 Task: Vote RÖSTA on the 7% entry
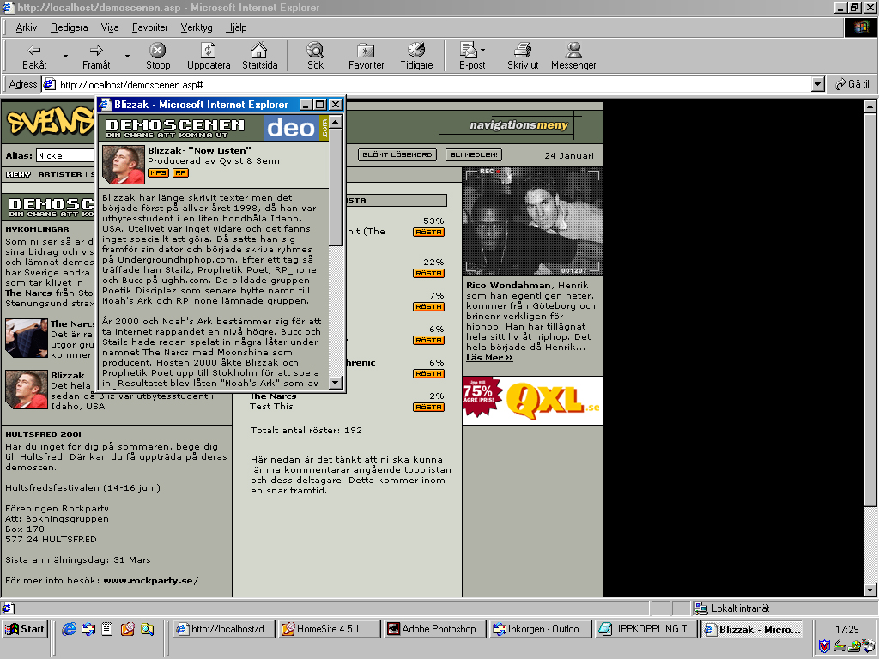429,307
